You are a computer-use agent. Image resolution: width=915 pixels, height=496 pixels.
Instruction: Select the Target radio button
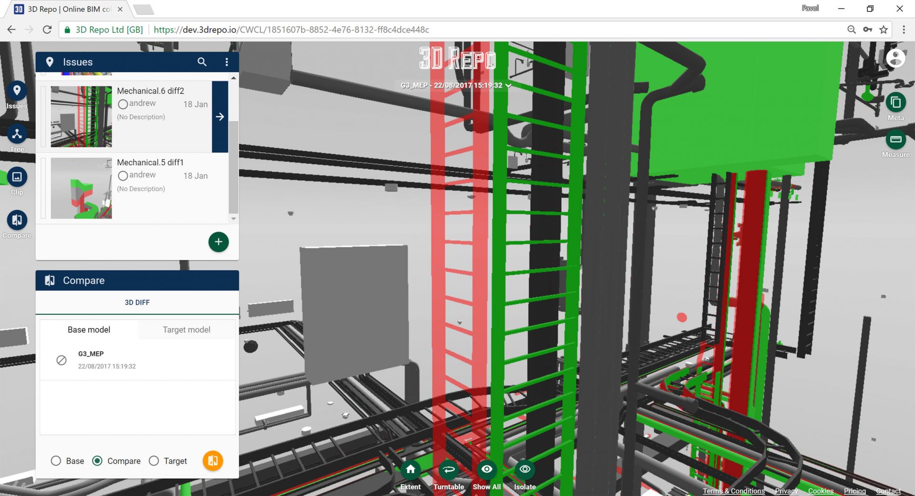point(154,461)
